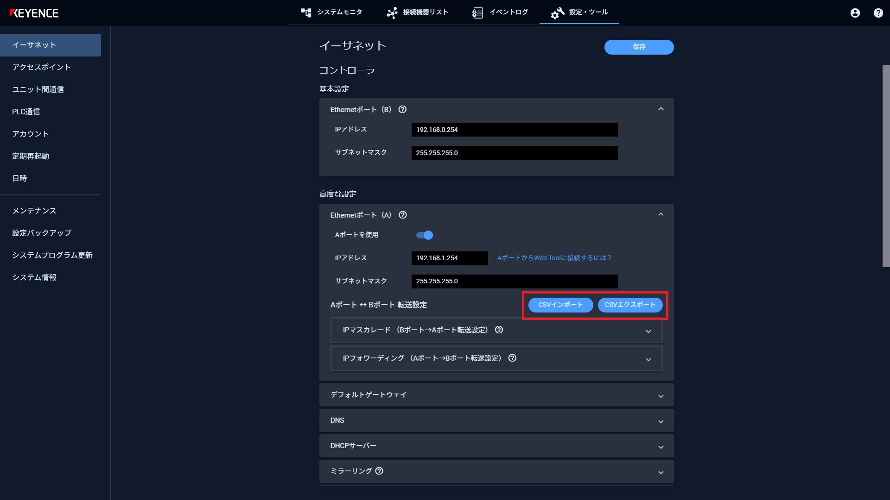Open the システムモニタ tab
The width and height of the screenshot is (890, 500).
pos(331,12)
